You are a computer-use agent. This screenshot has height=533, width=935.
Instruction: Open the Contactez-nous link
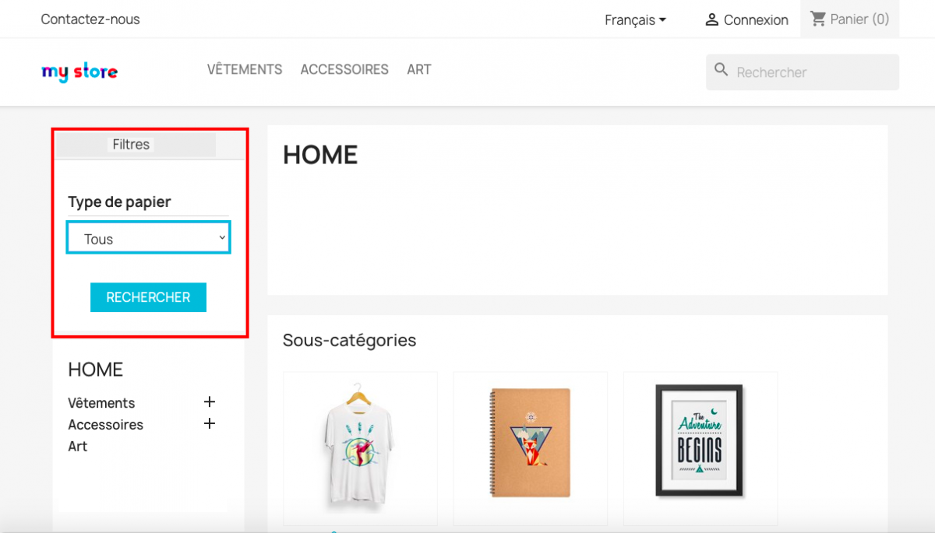tap(90, 19)
